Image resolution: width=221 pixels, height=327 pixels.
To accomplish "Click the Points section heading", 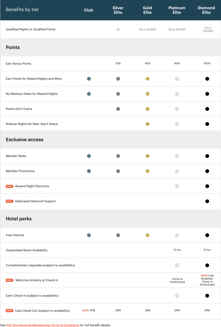I will [13, 47].
